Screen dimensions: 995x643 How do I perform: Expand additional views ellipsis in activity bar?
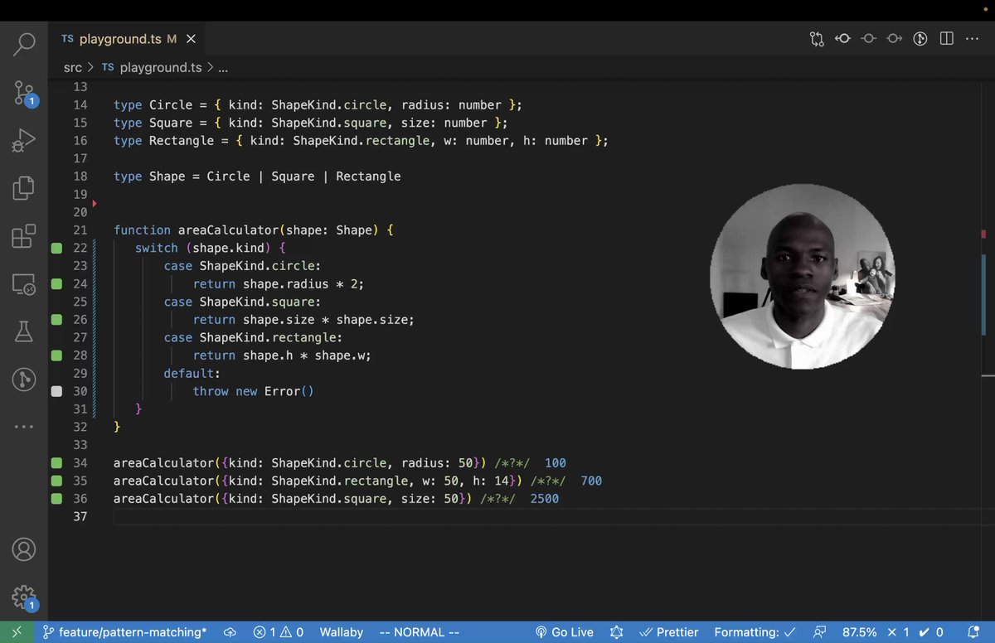click(x=23, y=427)
